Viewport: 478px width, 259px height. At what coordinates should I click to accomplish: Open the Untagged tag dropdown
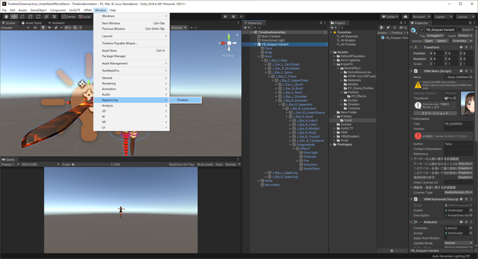pos(435,35)
